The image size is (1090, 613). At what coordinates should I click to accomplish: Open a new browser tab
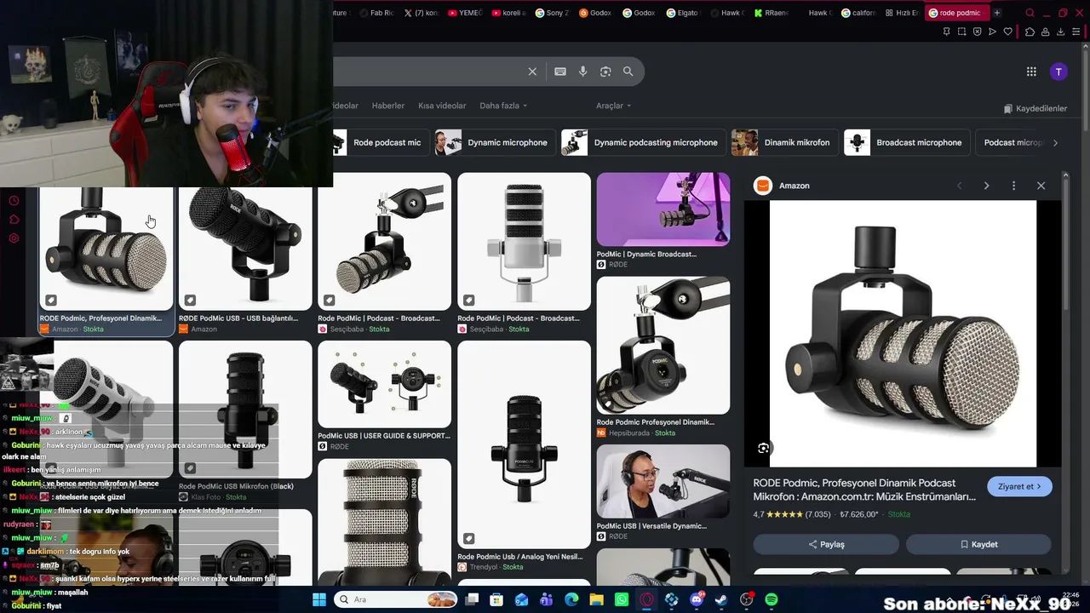[997, 13]
